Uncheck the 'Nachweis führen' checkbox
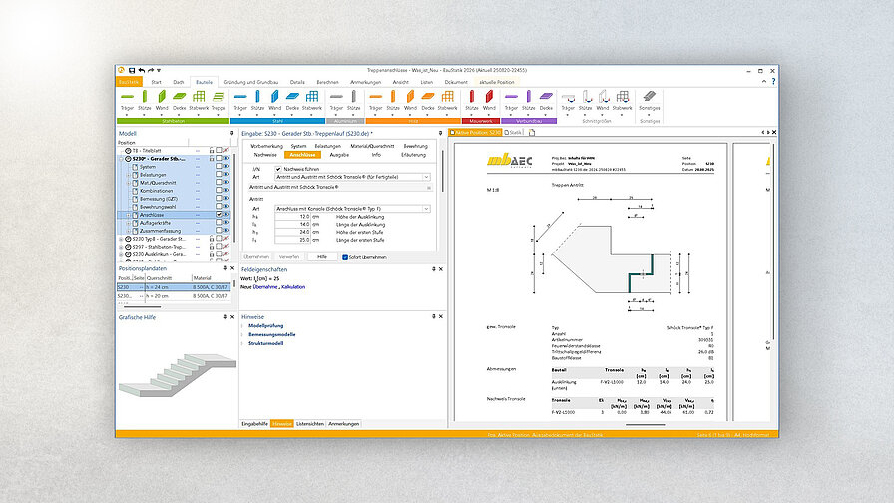Viewport: 894px width, 503px height. coord(279,170)
